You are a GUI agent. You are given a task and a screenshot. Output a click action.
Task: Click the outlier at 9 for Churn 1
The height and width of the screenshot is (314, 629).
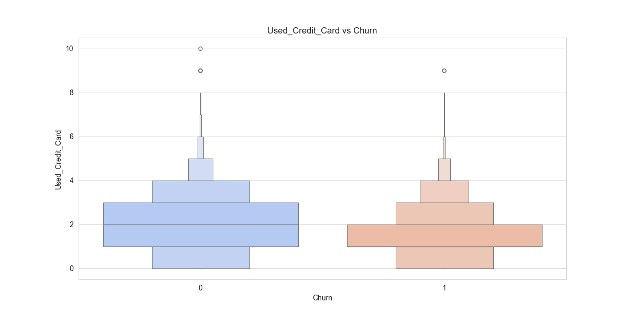coord(444,71)
